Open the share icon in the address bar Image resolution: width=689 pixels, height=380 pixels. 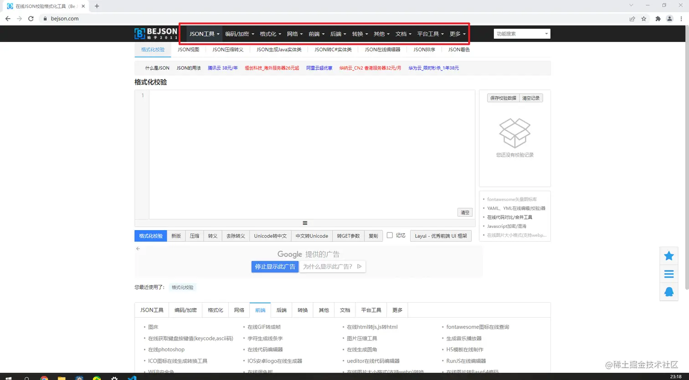click(632, 19)
